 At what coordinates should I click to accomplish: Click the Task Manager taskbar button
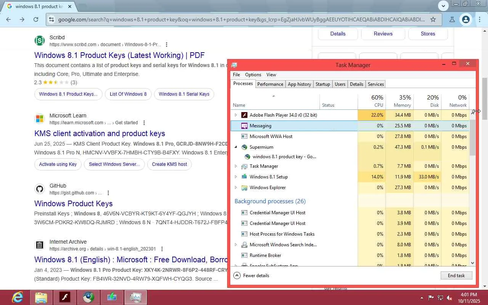point(136,297)
